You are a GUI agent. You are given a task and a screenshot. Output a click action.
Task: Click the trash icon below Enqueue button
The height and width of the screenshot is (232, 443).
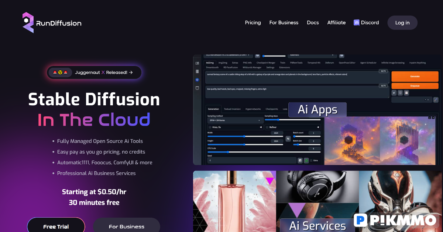coord(400,93)
